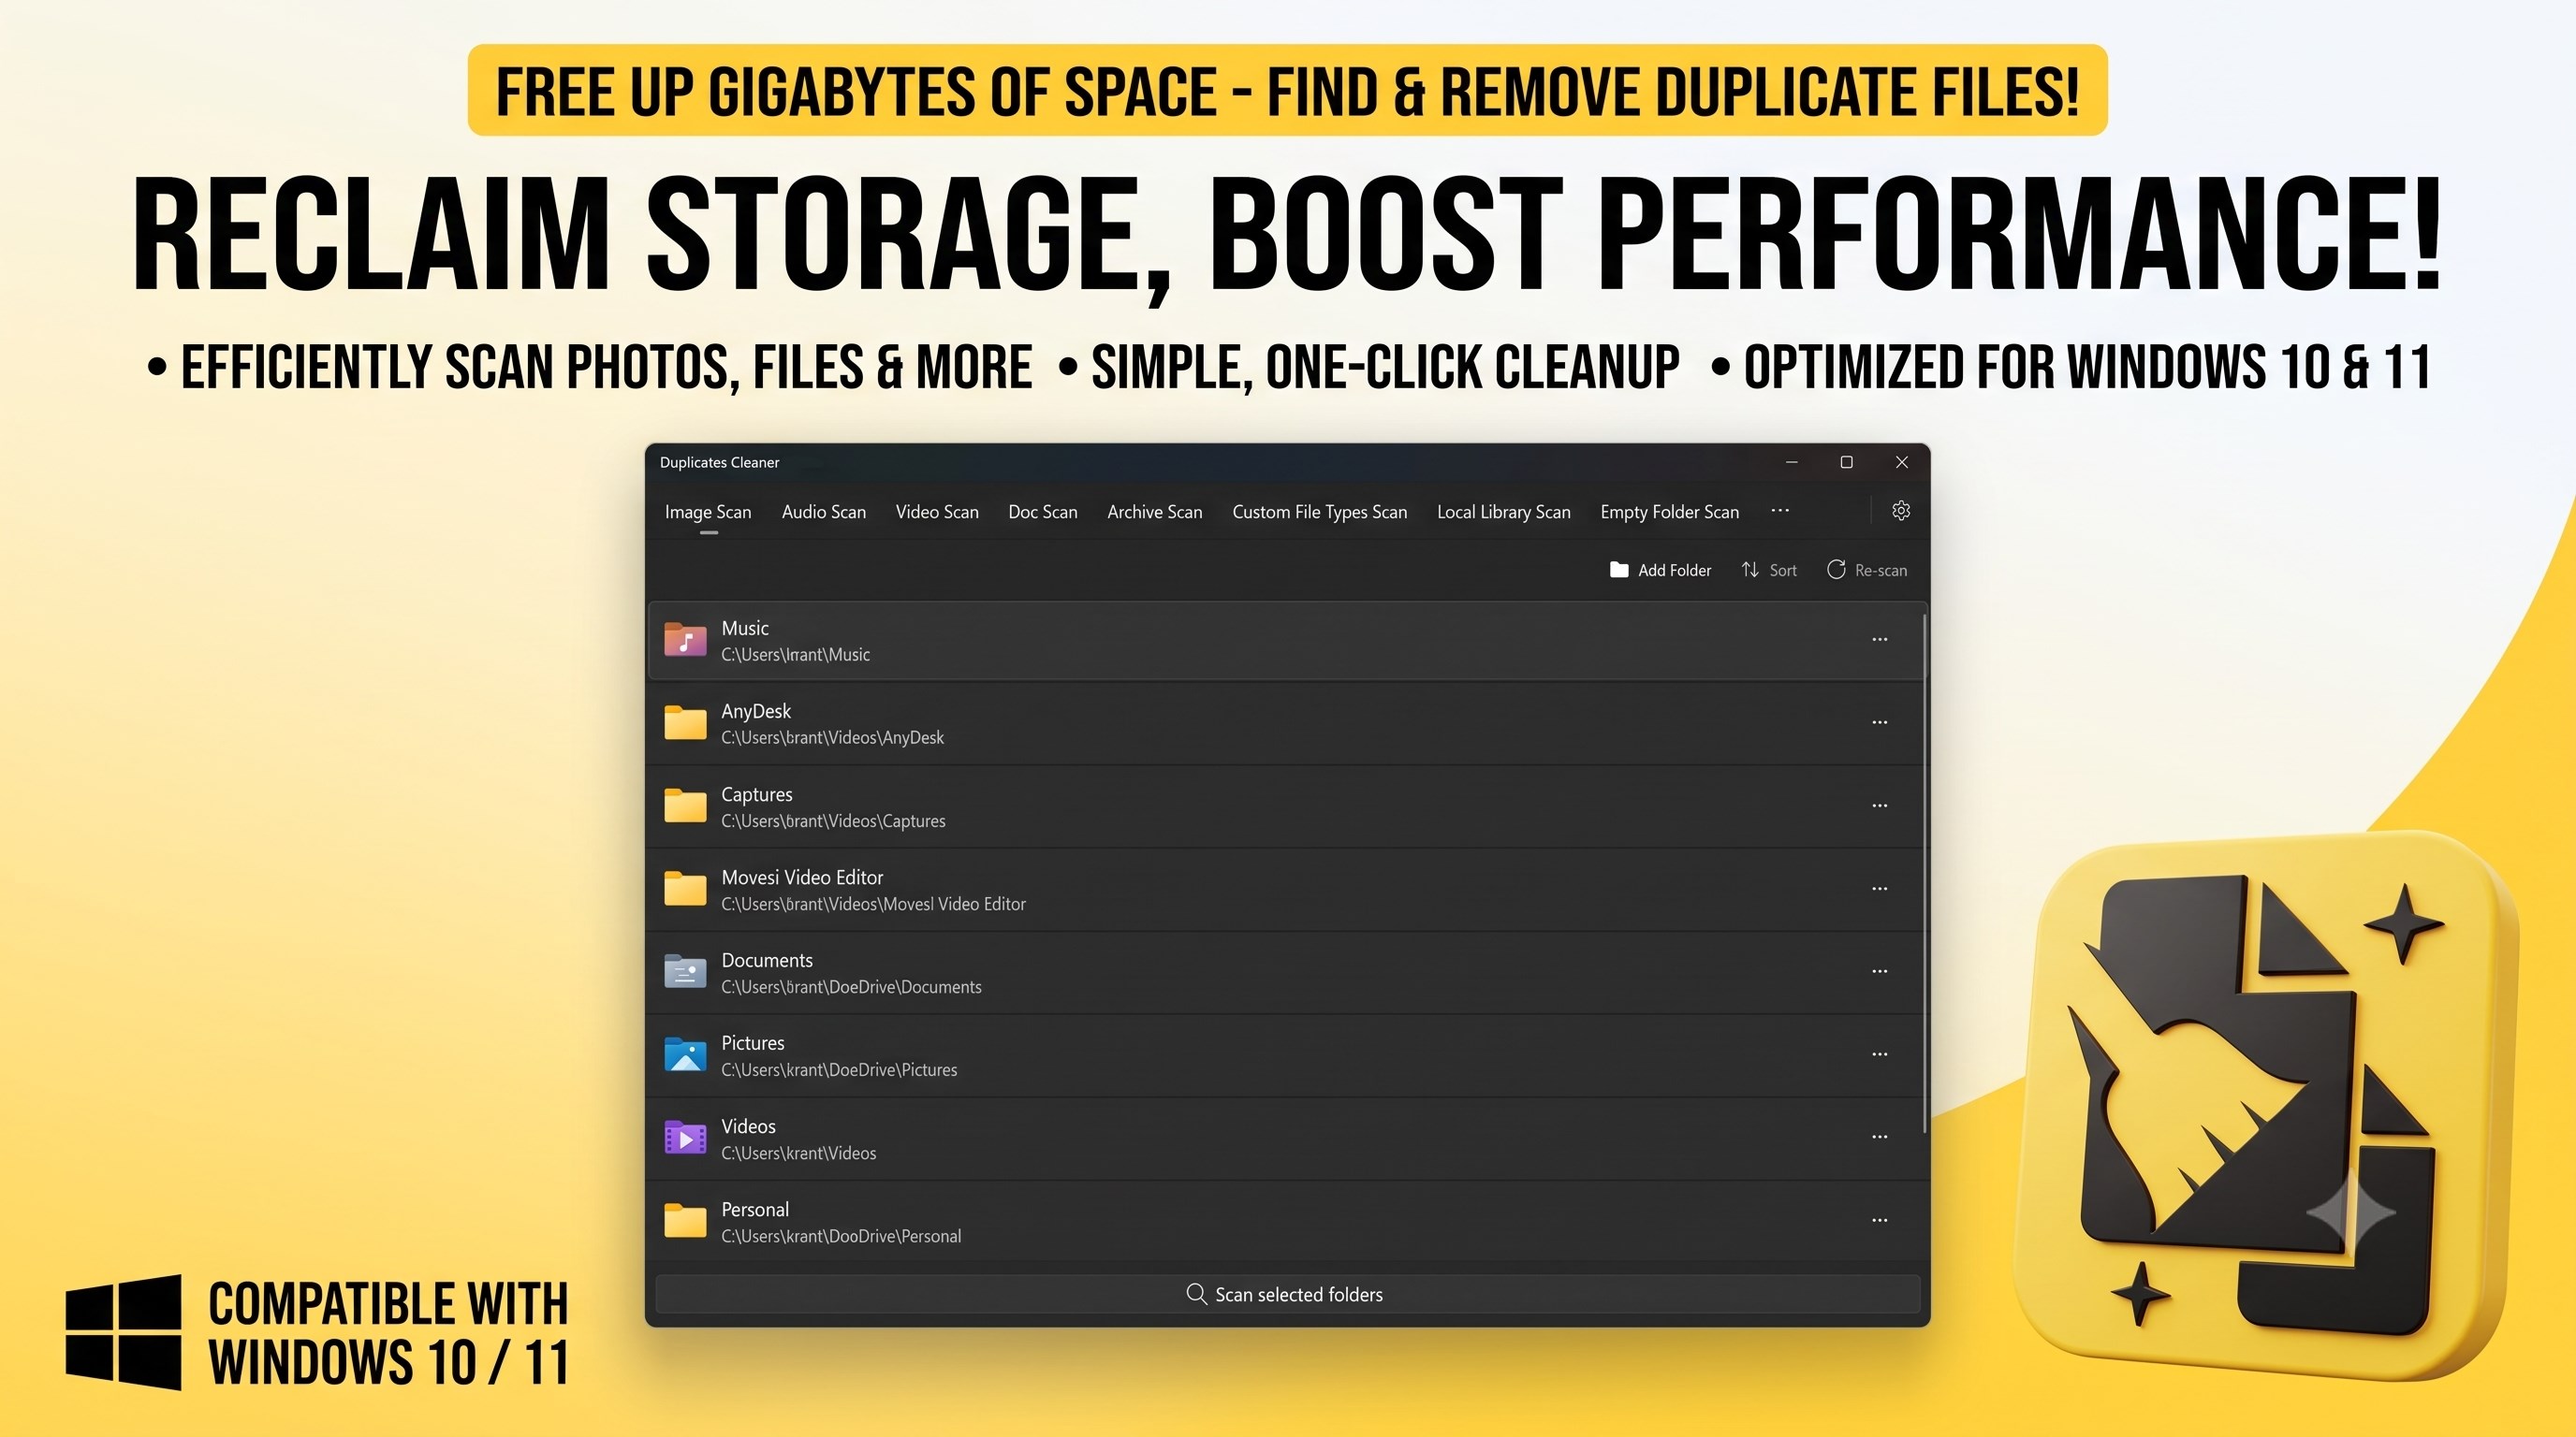Open the Archive Scan tab
This screenshot has height=1437, width=2576.
1155,512
